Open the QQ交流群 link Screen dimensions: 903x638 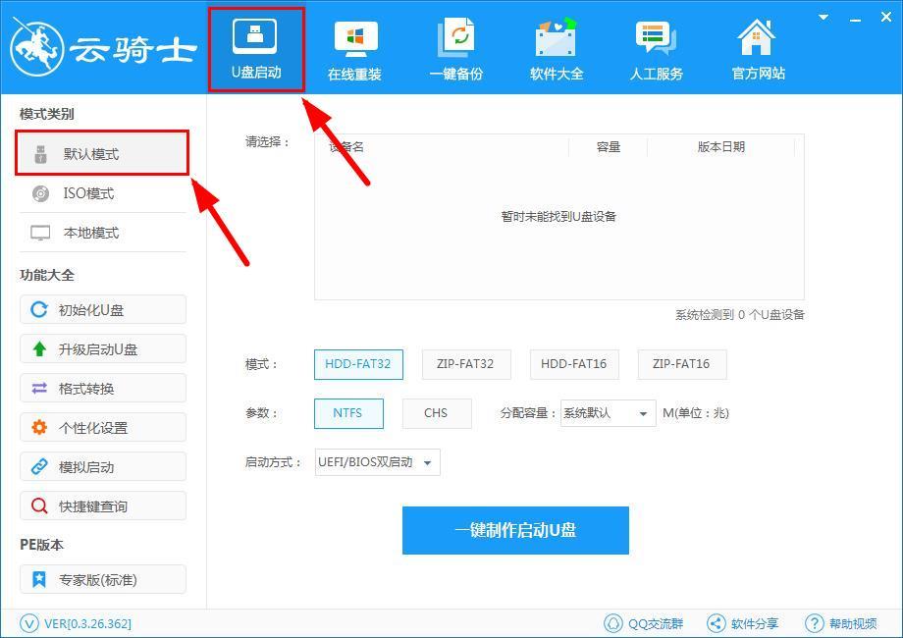pos(643,623)
